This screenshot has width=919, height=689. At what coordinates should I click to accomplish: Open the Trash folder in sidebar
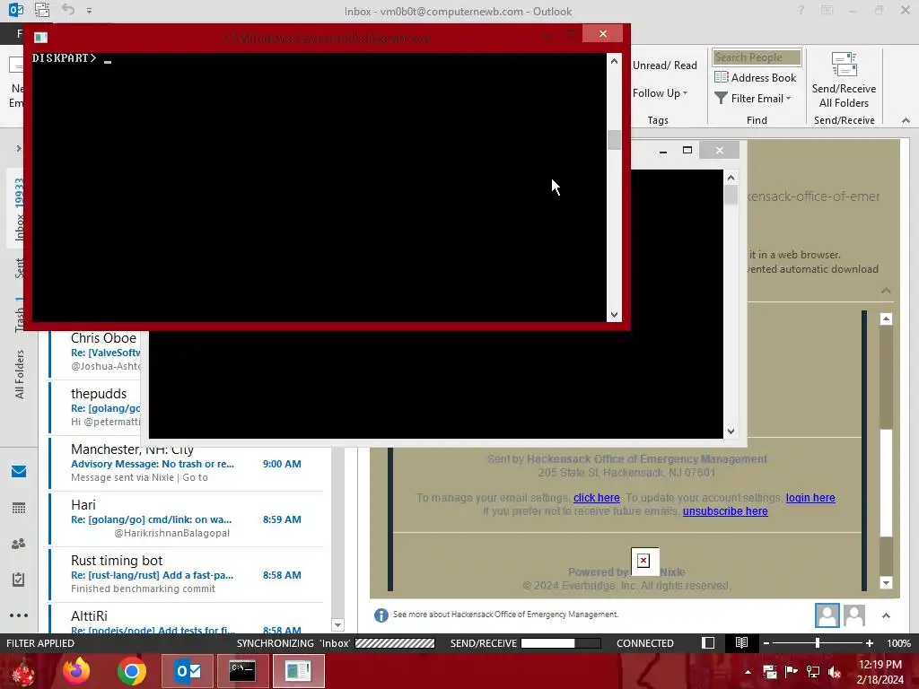(x=20, y=315)
